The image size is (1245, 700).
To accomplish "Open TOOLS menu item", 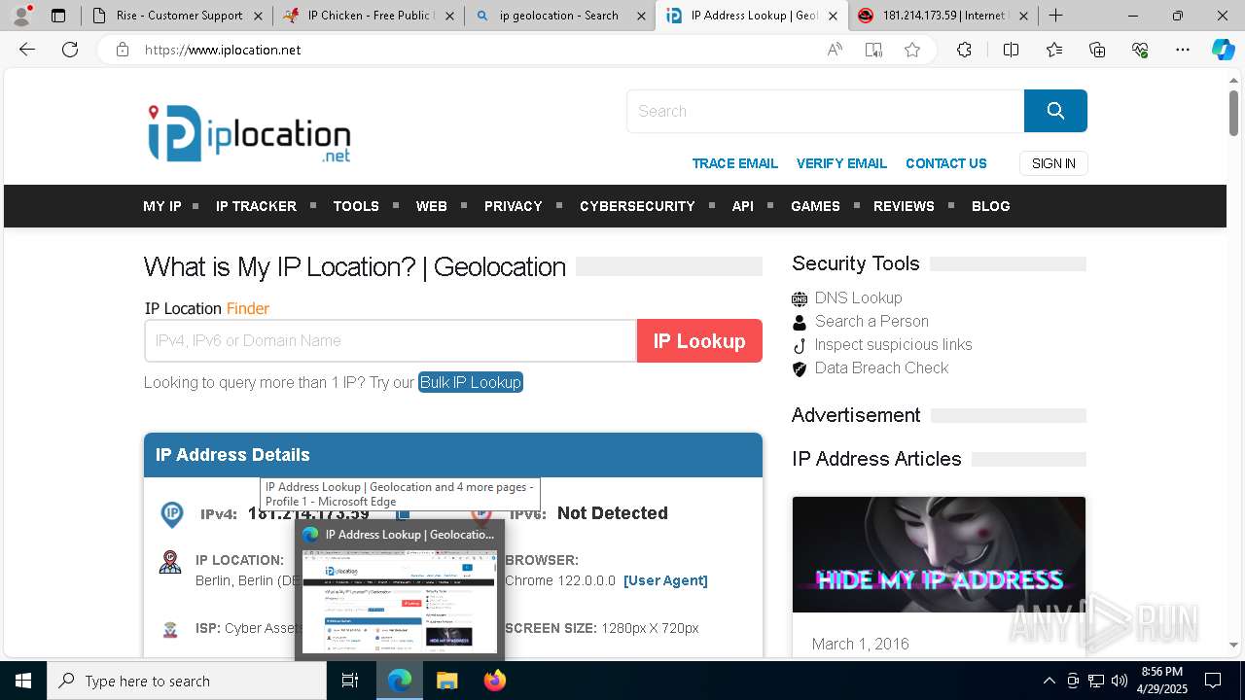I will [356, 206].
